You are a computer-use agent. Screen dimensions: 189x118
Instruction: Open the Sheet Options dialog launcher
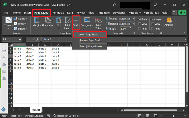point(161,33)
